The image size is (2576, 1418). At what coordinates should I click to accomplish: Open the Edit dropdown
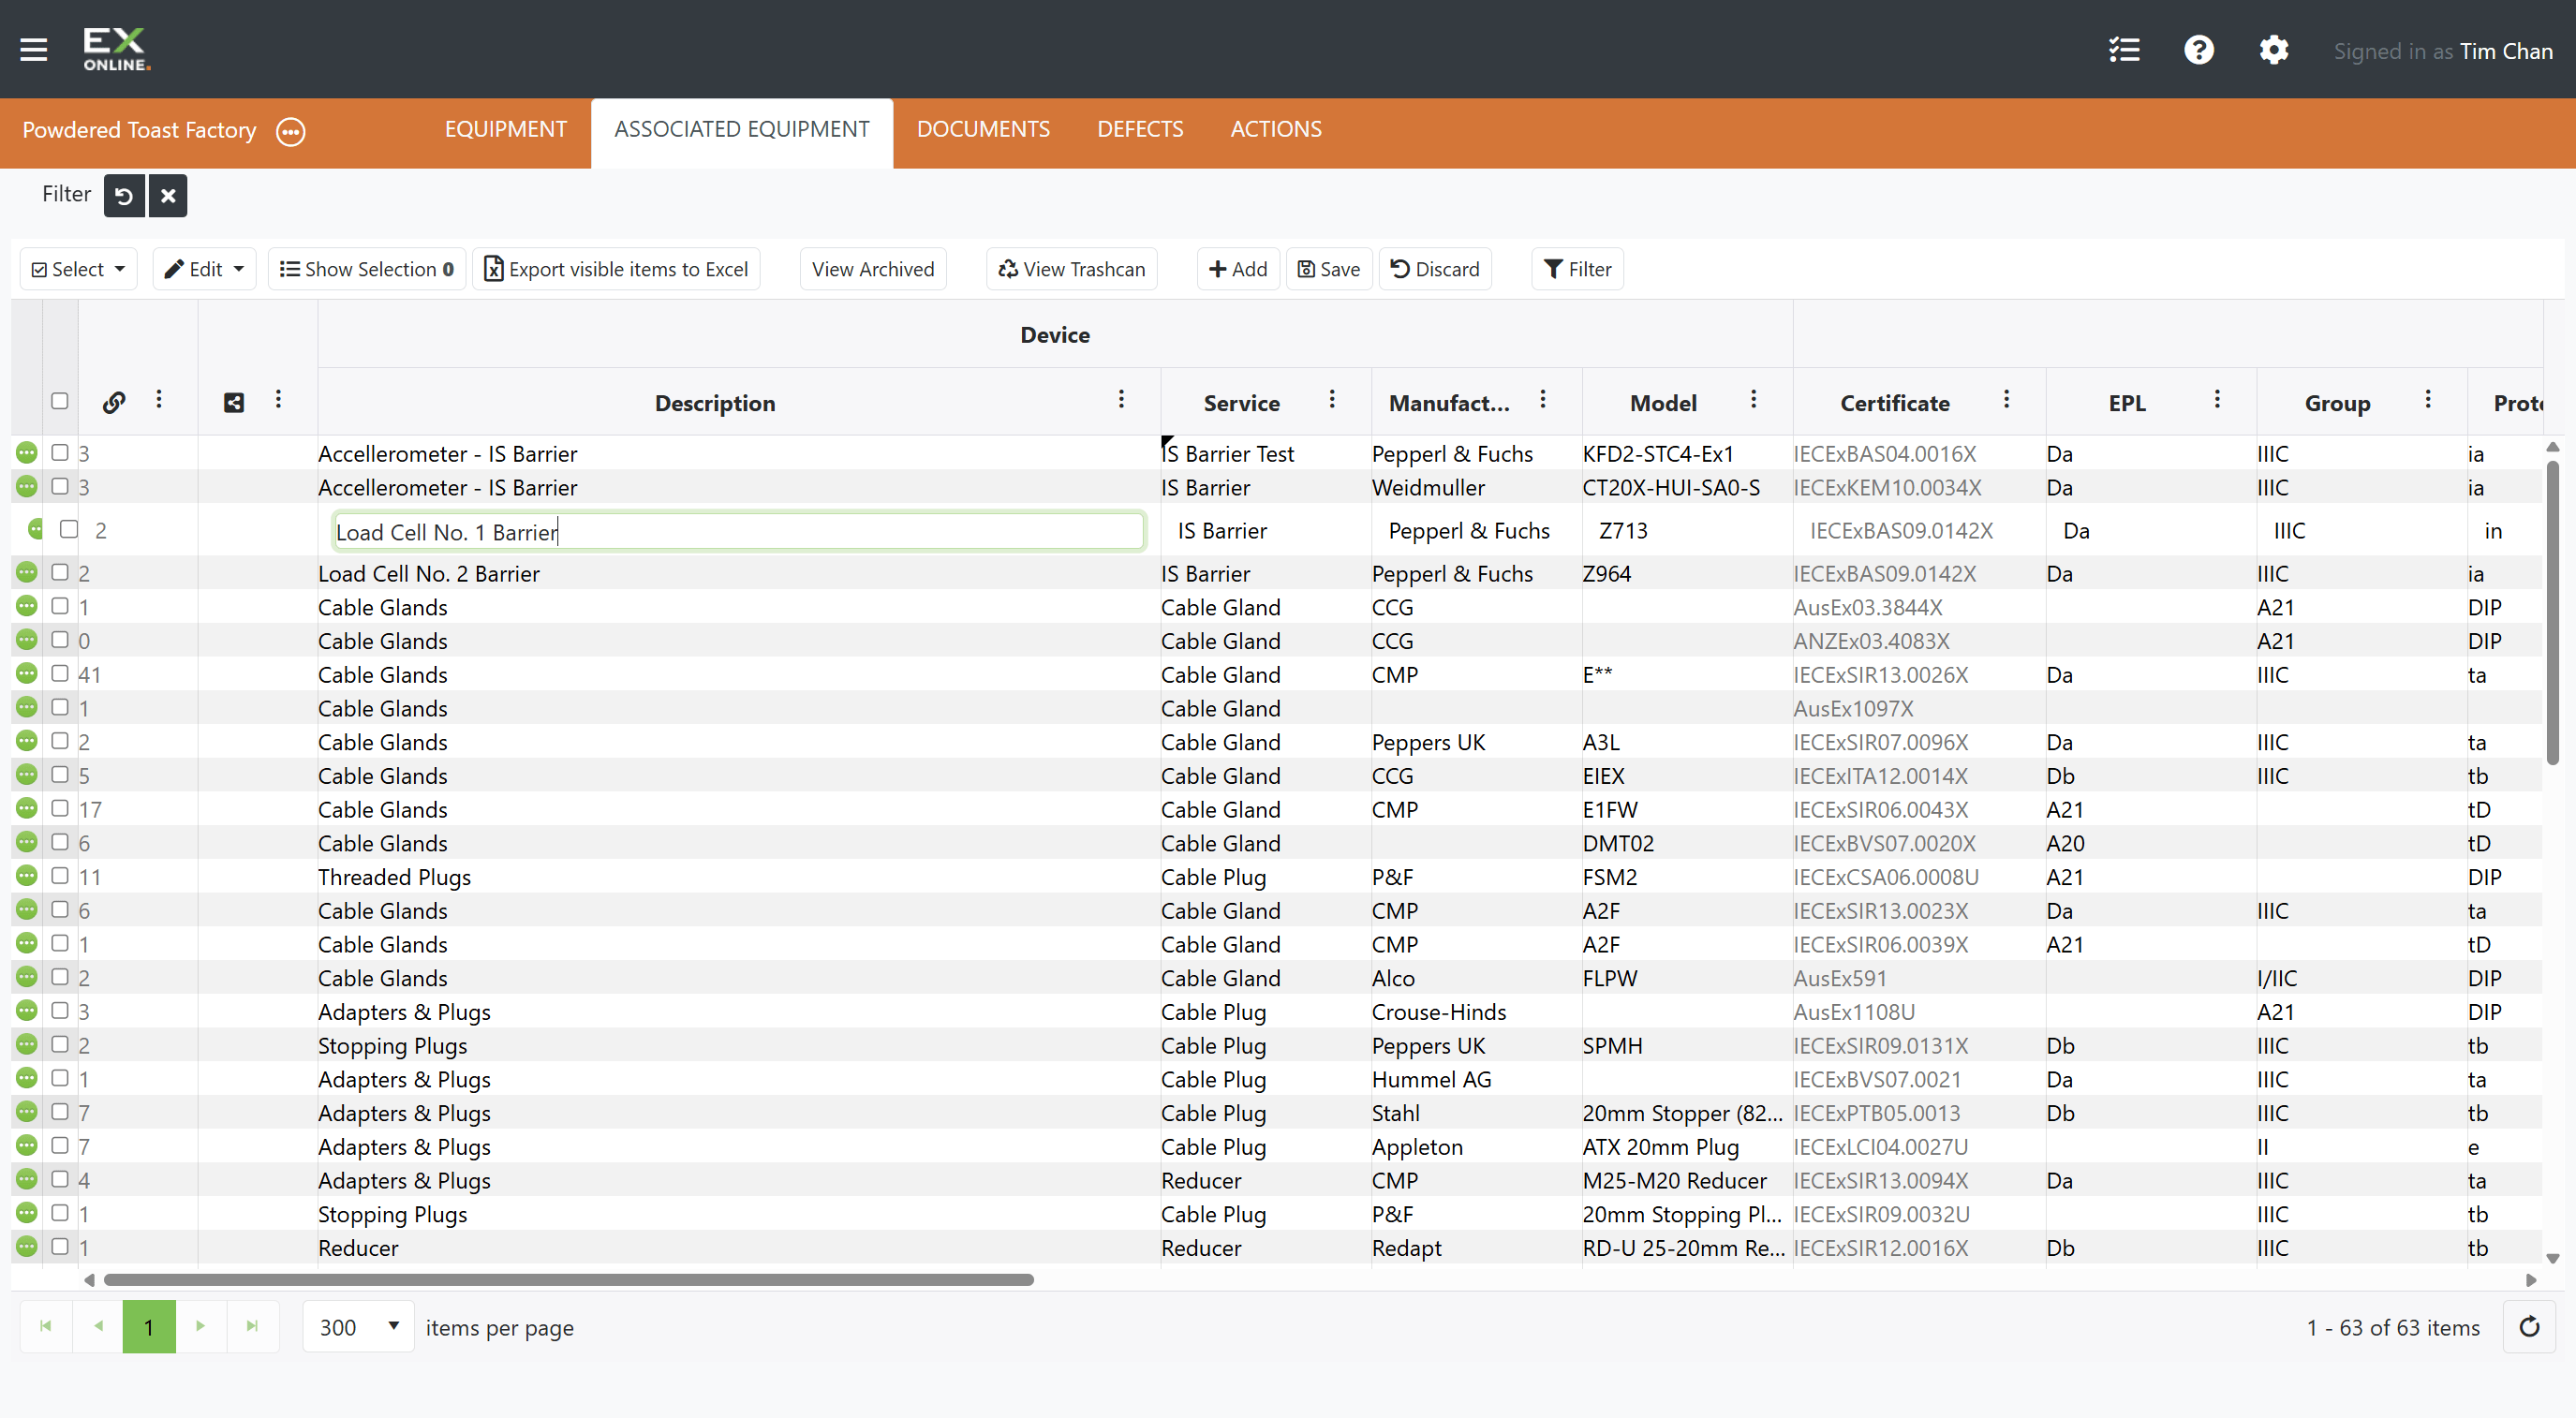click(x=205, y=269)
